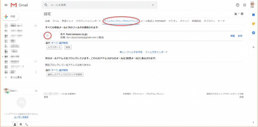Open the settings gear icon
The image size is (258, 127).
click(x=242, y=14)
